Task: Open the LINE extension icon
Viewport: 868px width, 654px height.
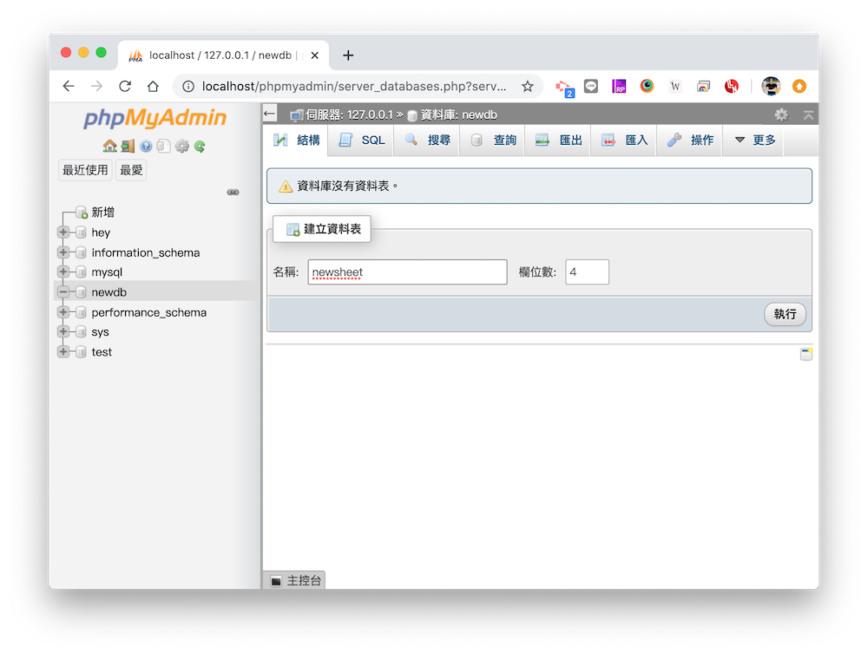Action: point(591,87)
